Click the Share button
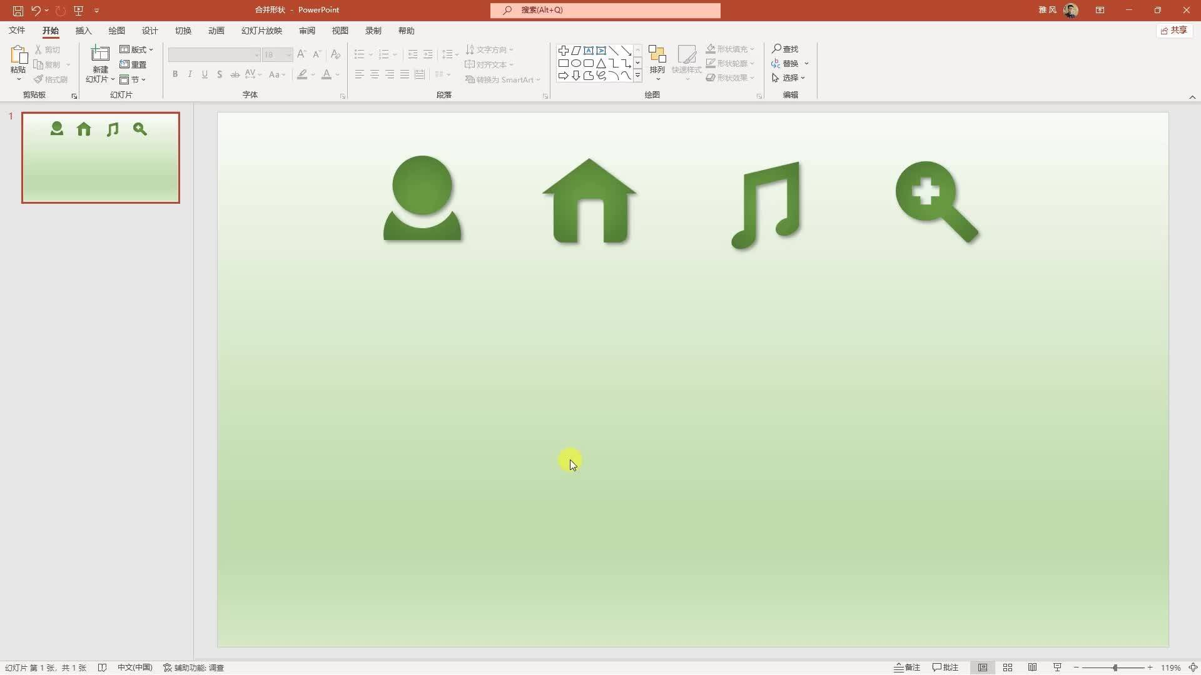This screenshot has width=1201, height=675. tap(1173, 31)
